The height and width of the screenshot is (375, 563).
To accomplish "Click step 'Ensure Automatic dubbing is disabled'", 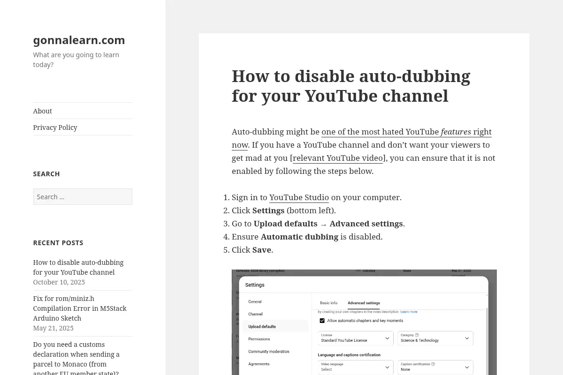I will tap(307, 237).
